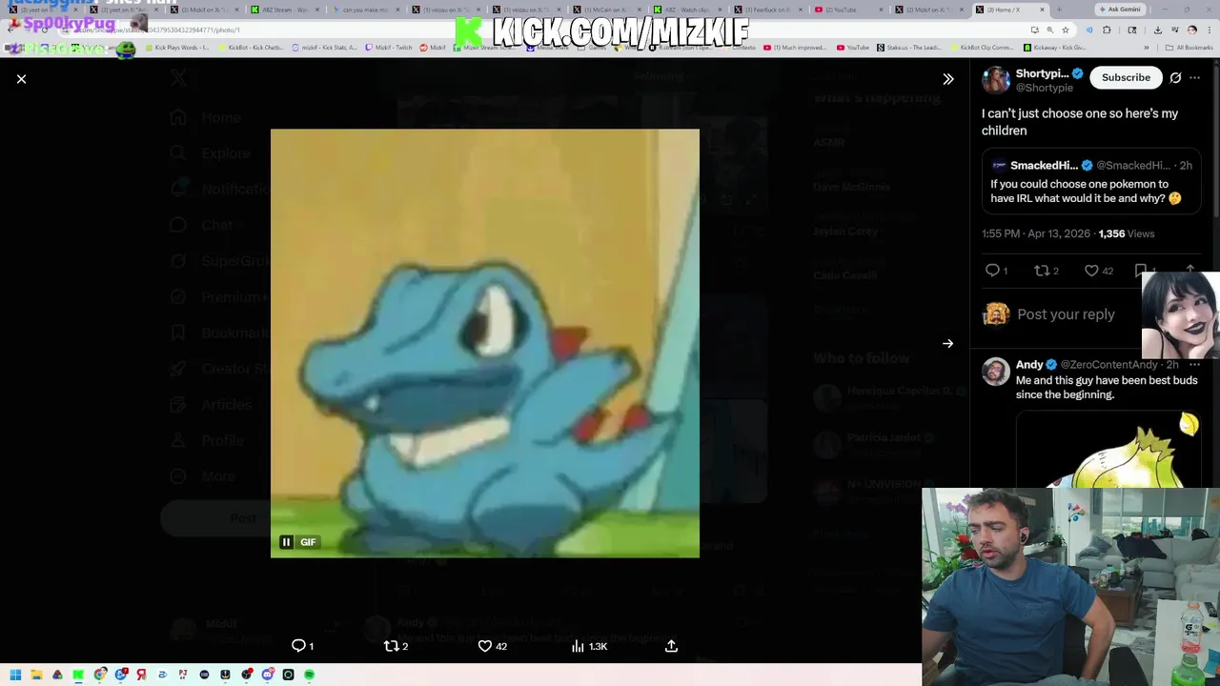Open the Stake.us bookmark
This screenshot has height=686, width=1220.
[908, 47]
